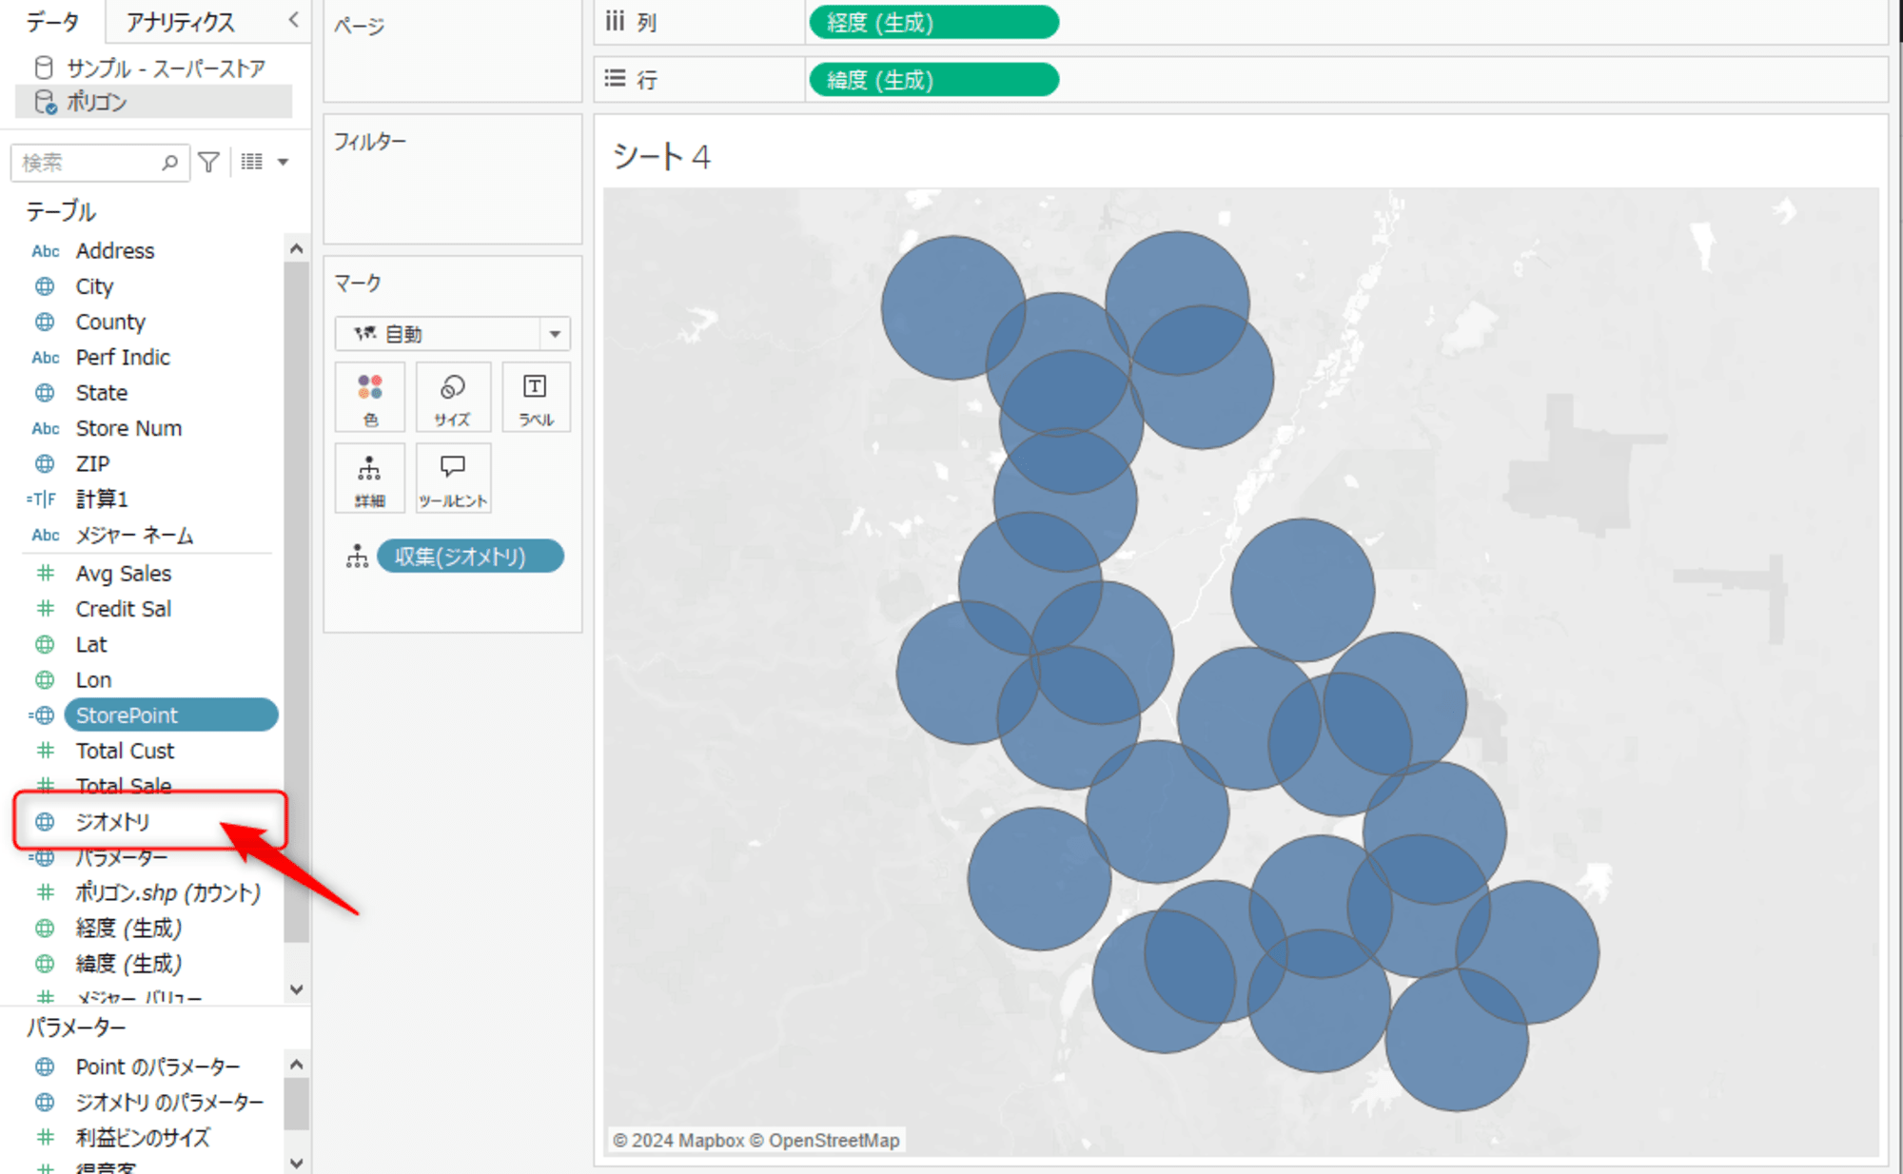Click the ラベル (label) marks icon
The image size is (1903, 1174).
[536, 400]
